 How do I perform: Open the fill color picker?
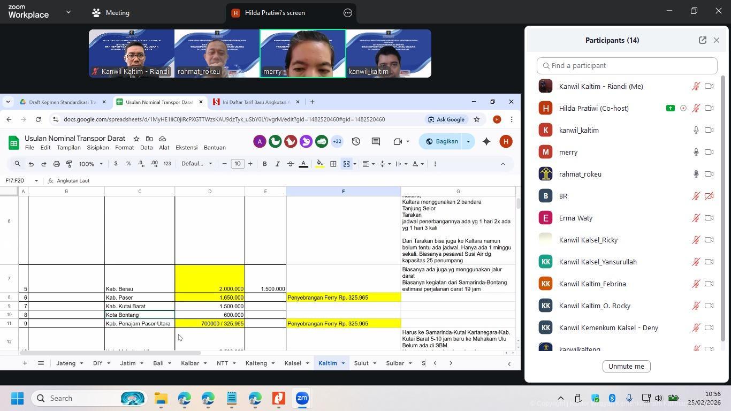pyautogui.click(x=319, y=164)
